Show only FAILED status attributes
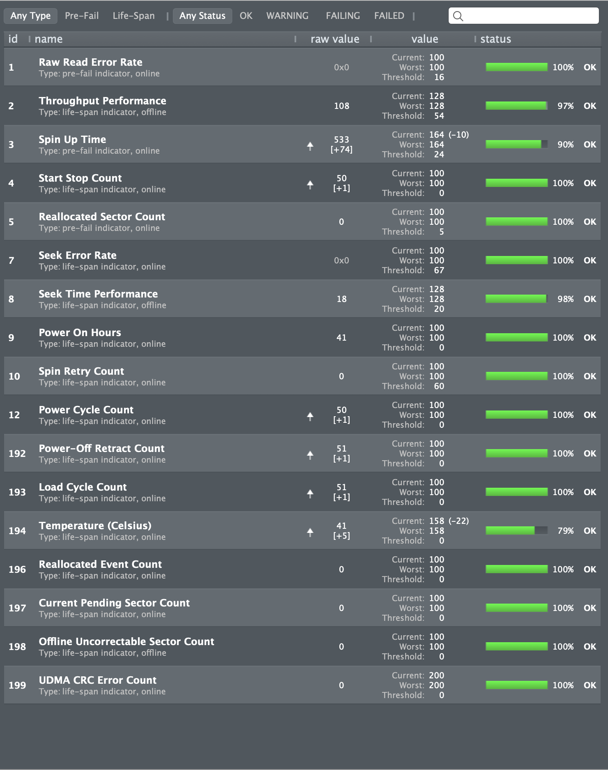The width and height of the screenshot is (608, 770). point(389,16)
